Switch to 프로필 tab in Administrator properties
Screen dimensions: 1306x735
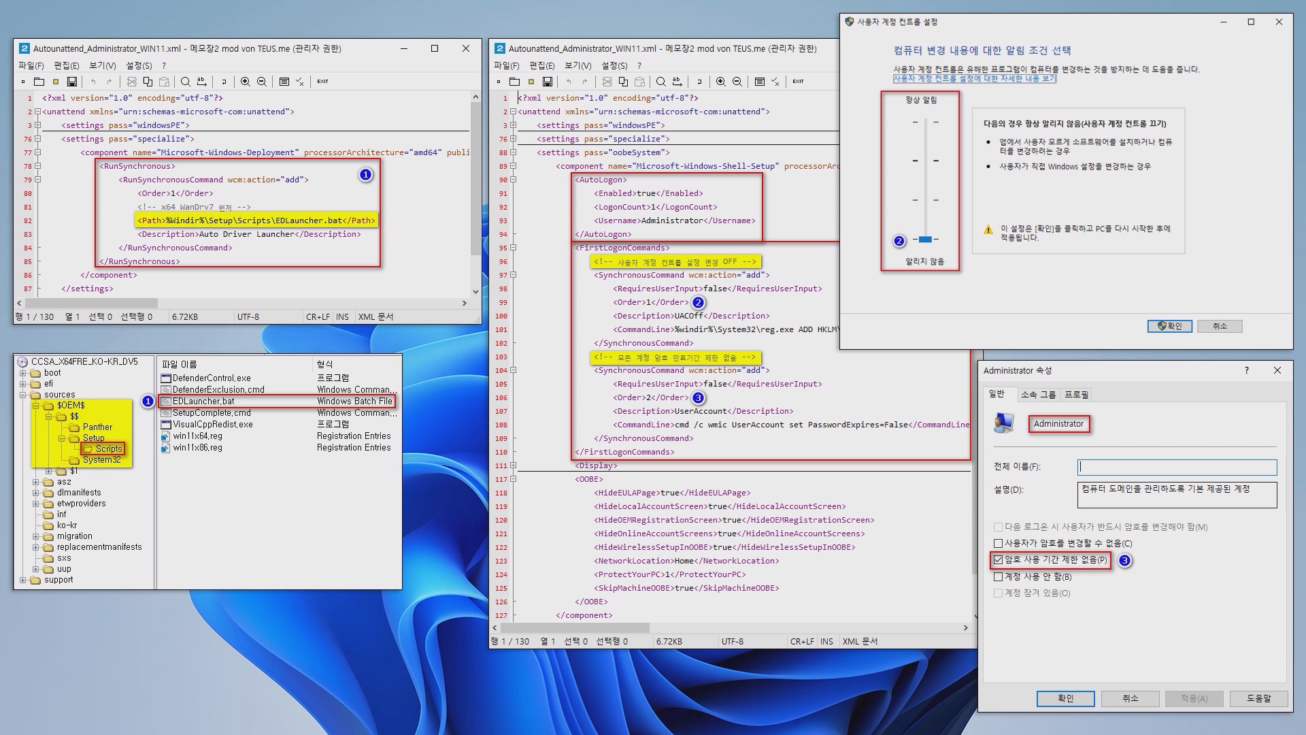(x=1077, y=395)
